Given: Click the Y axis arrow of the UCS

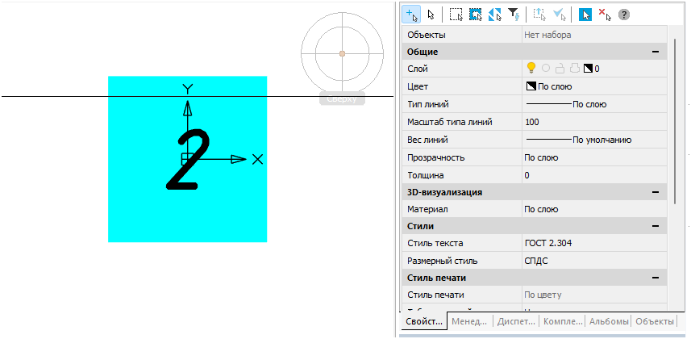Looking at the screenshot, I should [x=188, y=109].
